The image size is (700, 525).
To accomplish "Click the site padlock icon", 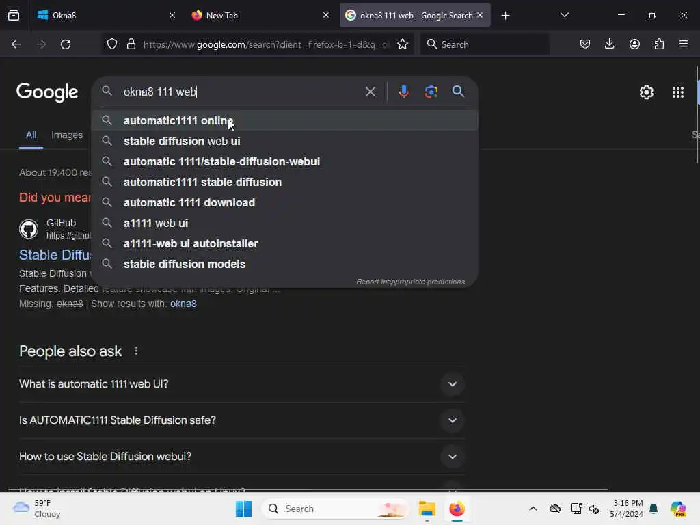I will (x=131, y=44).
